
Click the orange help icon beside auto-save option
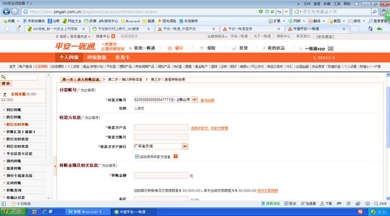tap(176, 156)
